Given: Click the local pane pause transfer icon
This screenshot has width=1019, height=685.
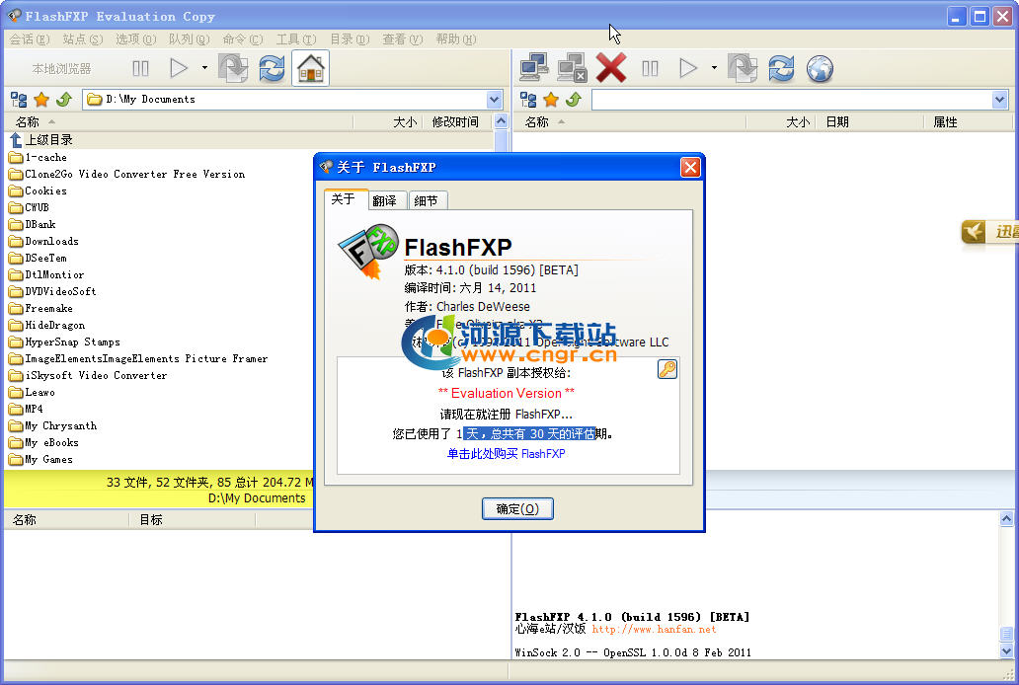Looking at the screenshot, I should [140, 68].
